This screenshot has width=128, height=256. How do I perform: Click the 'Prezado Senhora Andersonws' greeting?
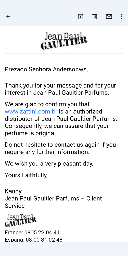tap(46, 69)
